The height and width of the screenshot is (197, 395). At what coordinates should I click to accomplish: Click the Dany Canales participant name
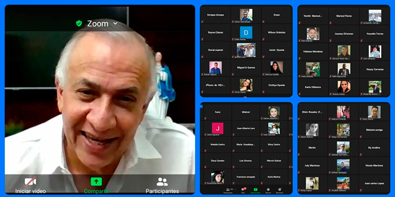point(218,161)
